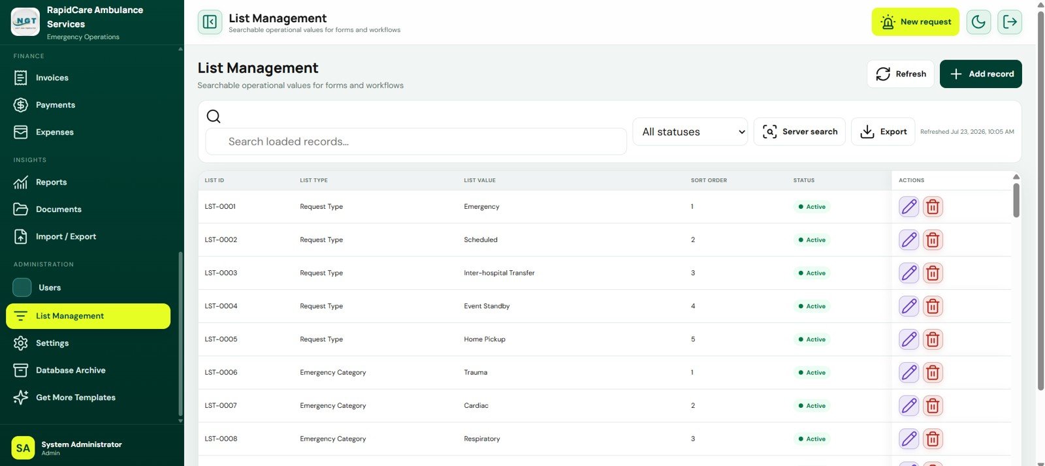Click the Active status of LST-0006
The image size is (1045, 466).
(x=812, y=373)
